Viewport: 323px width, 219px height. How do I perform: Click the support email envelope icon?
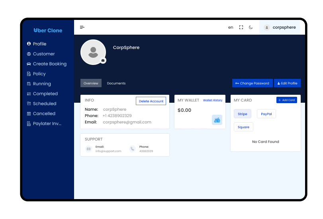88,149
